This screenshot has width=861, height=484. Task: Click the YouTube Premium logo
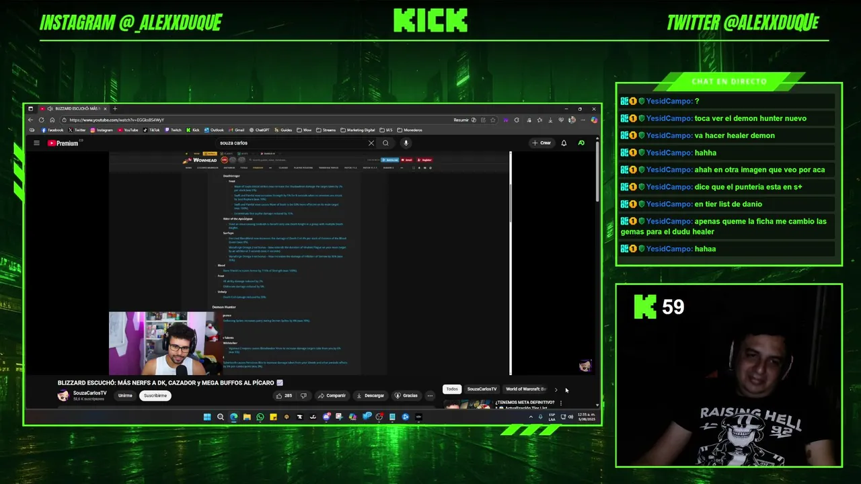click(x=63, y=143)
